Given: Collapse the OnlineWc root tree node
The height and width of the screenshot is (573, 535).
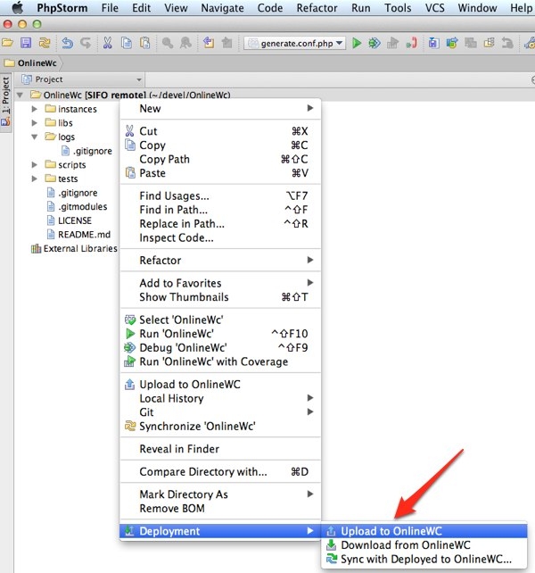Looking at the screenshot, I should coord(20,95).
